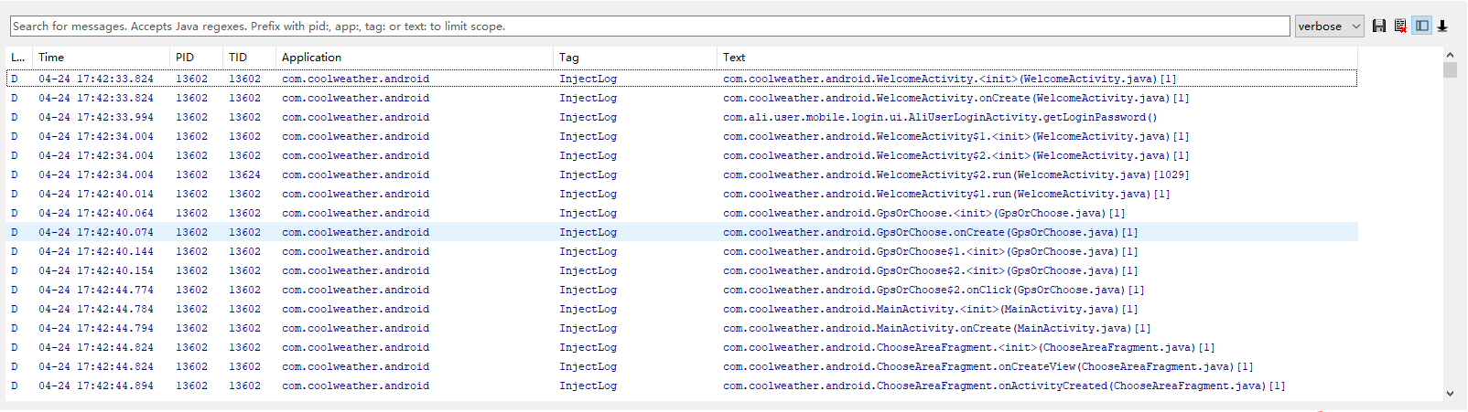Click the Application column header
Image resolution: width=1468 pixels, height=412 pixels.
tap(415, 57)
